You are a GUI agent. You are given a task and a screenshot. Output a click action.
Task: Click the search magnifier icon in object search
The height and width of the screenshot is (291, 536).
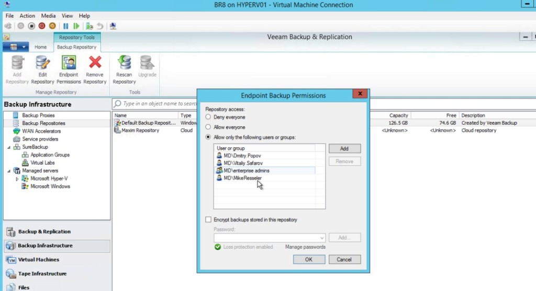tap(118, 103)
